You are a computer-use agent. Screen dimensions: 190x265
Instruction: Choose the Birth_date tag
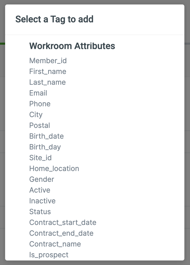click(x=46, y=136)
